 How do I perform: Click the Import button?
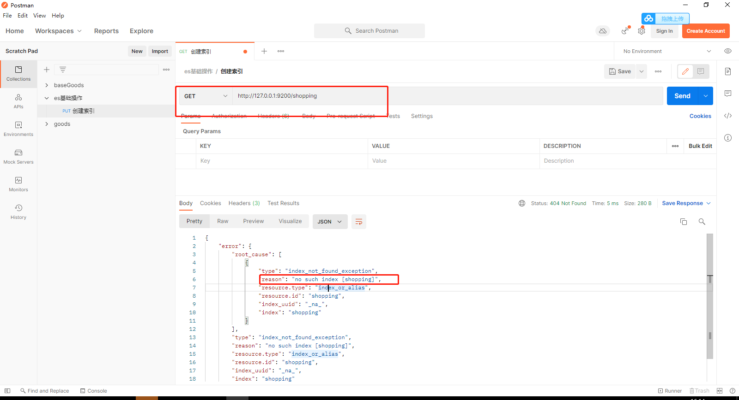pos(160,51)
